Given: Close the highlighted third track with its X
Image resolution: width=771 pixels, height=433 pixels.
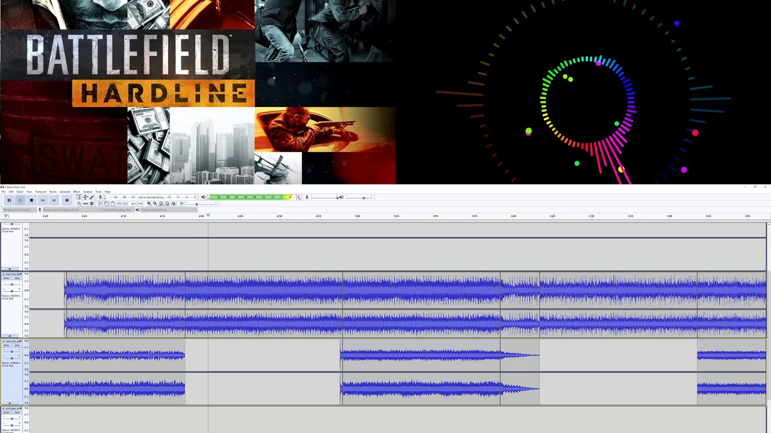Looking at the screenshot, I should tap(3, 342).
